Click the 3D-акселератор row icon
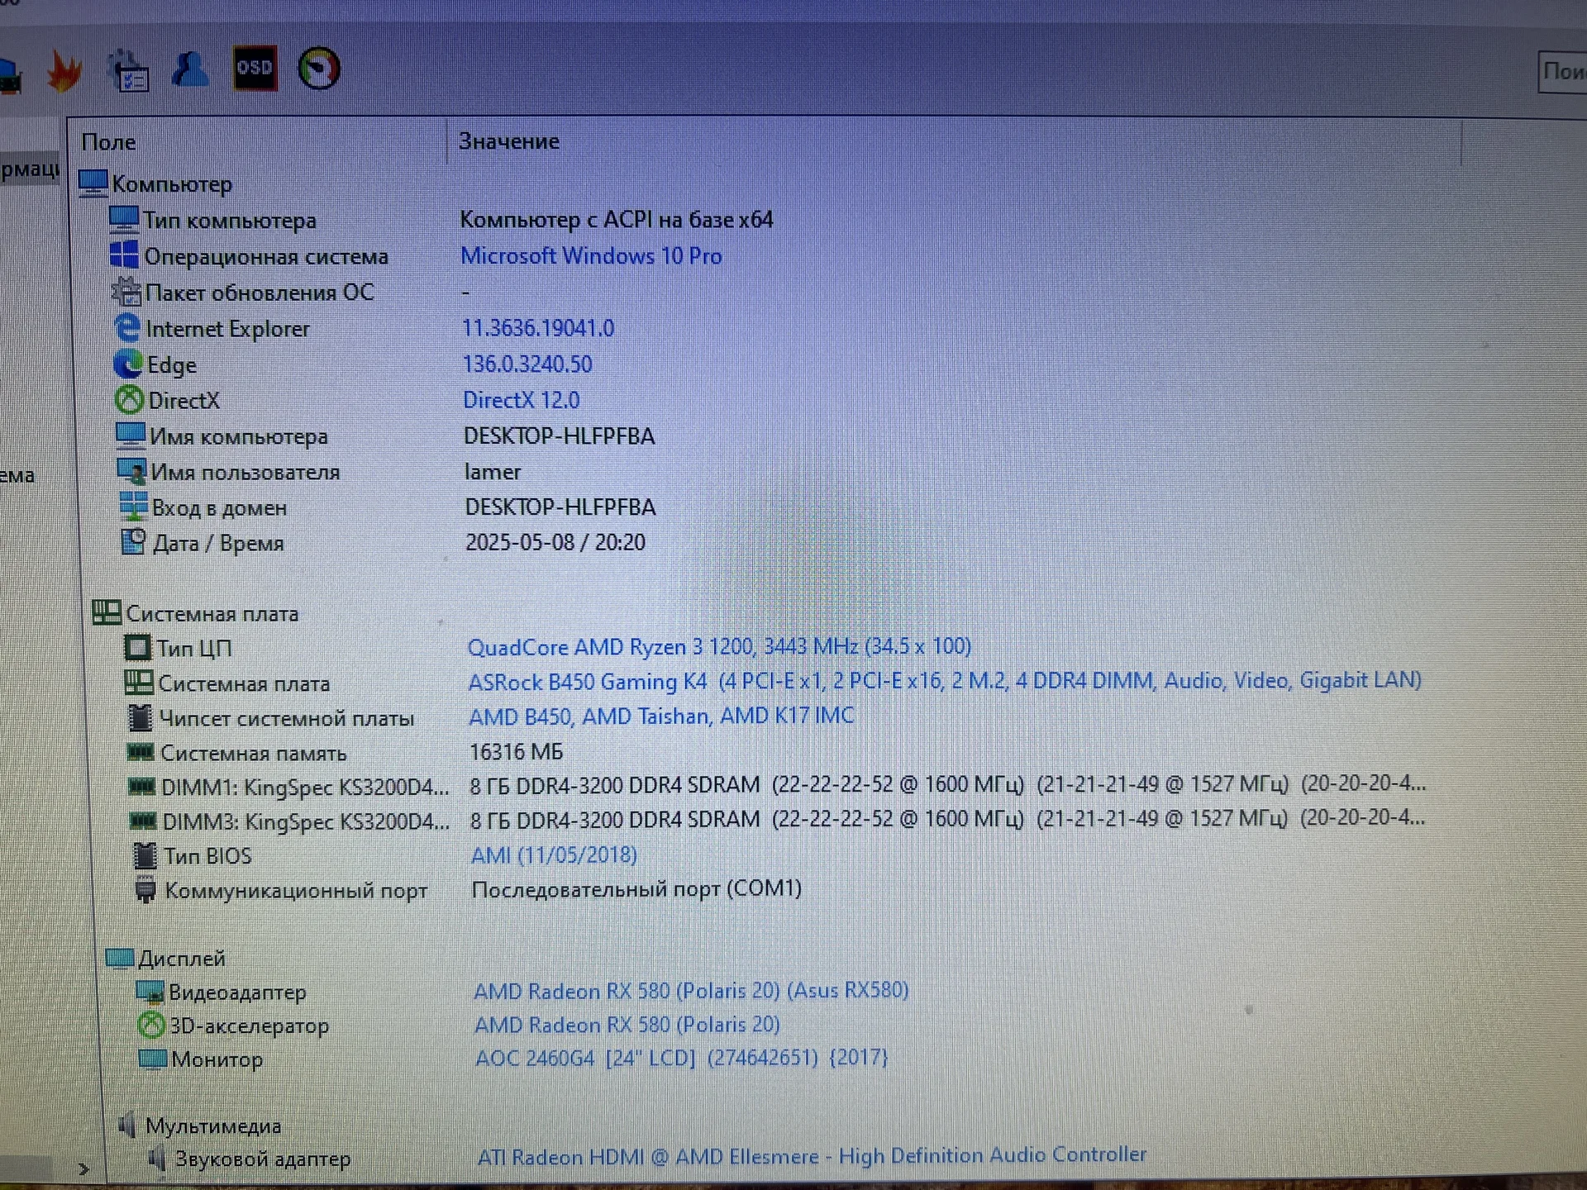Screen dimensions: 1587x1190 (151, 1026)
